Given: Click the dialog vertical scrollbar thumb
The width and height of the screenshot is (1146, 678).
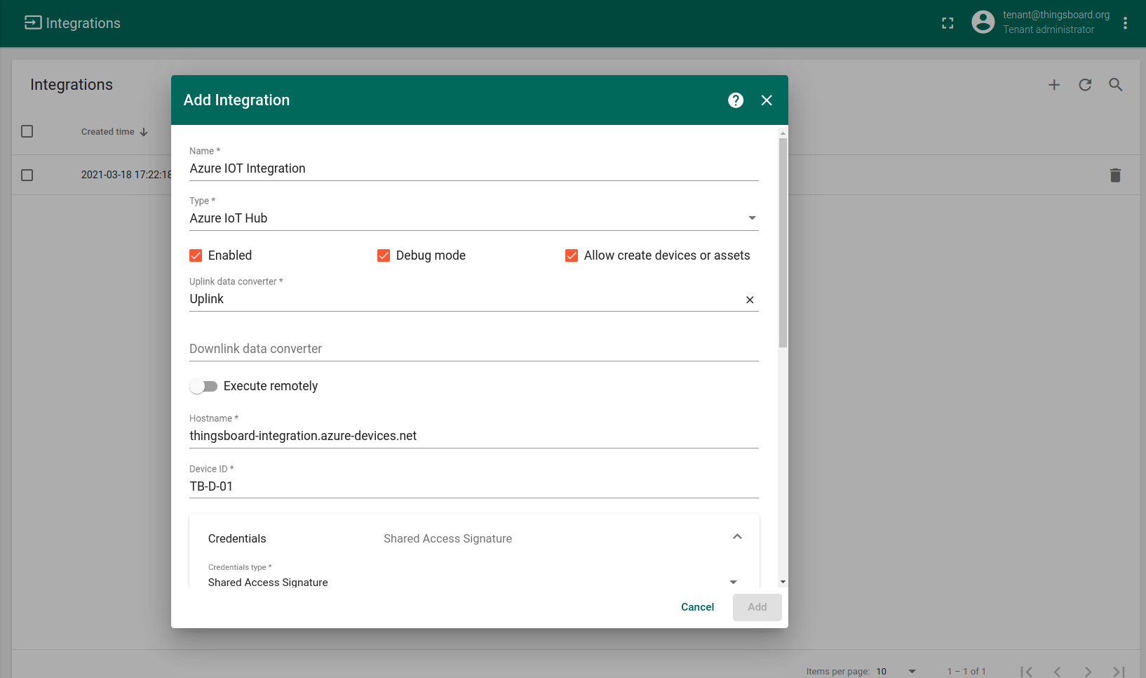Looking at the screenshot, I should (x=783, y=242).
